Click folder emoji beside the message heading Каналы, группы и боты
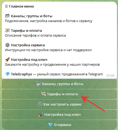This screenshot has height=130, width=118. pos(8,16)
